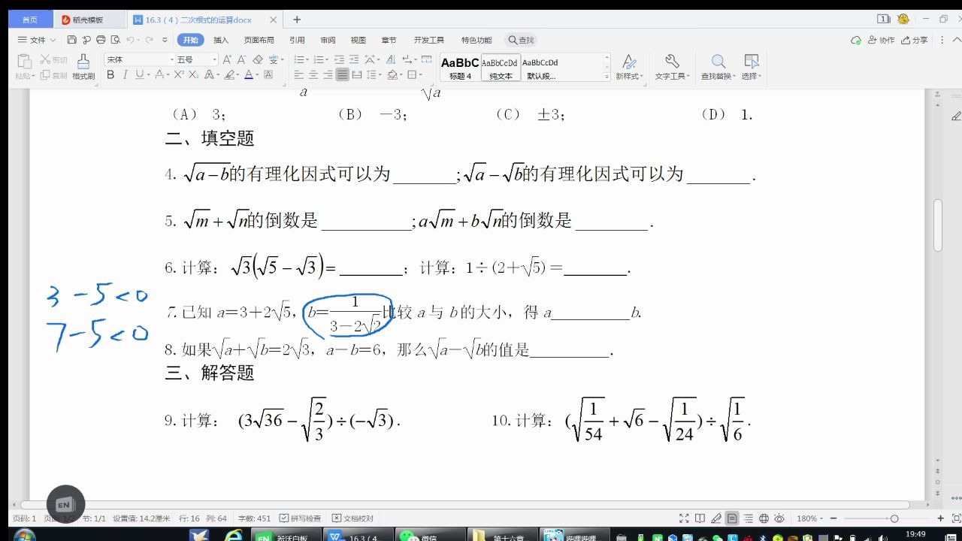
Task: Switch to the 引用 ribbon tab
Action: 297,40
